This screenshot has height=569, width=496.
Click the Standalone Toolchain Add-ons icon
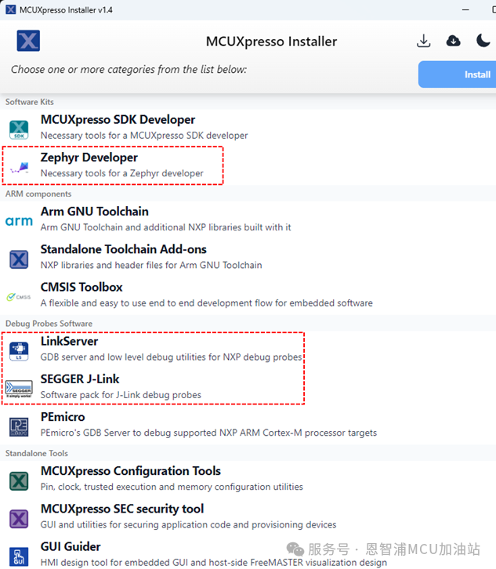(19, 259)
